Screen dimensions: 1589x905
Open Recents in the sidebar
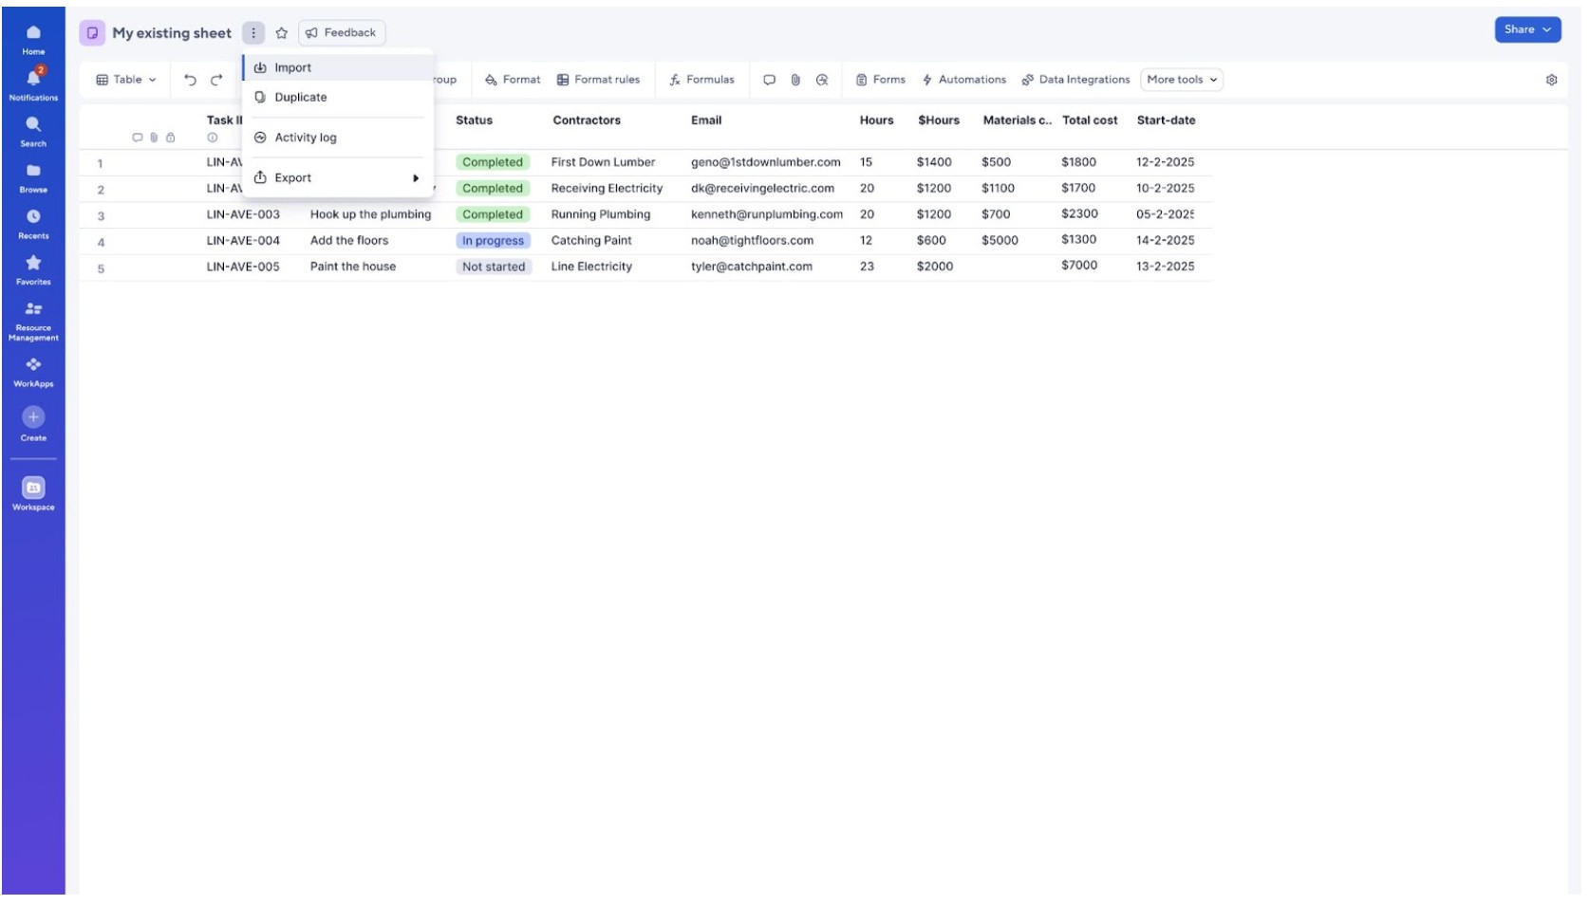32,217
